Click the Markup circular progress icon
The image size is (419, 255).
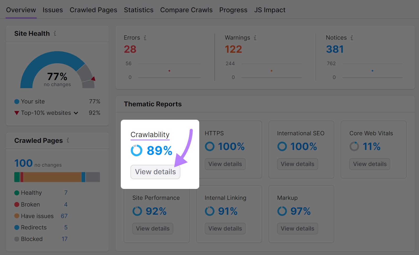tap(282, 211)
